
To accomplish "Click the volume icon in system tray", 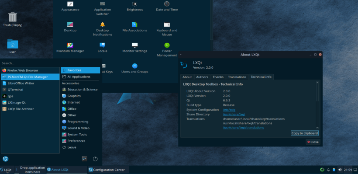I will pyautogui.click(x=340, y=170).
